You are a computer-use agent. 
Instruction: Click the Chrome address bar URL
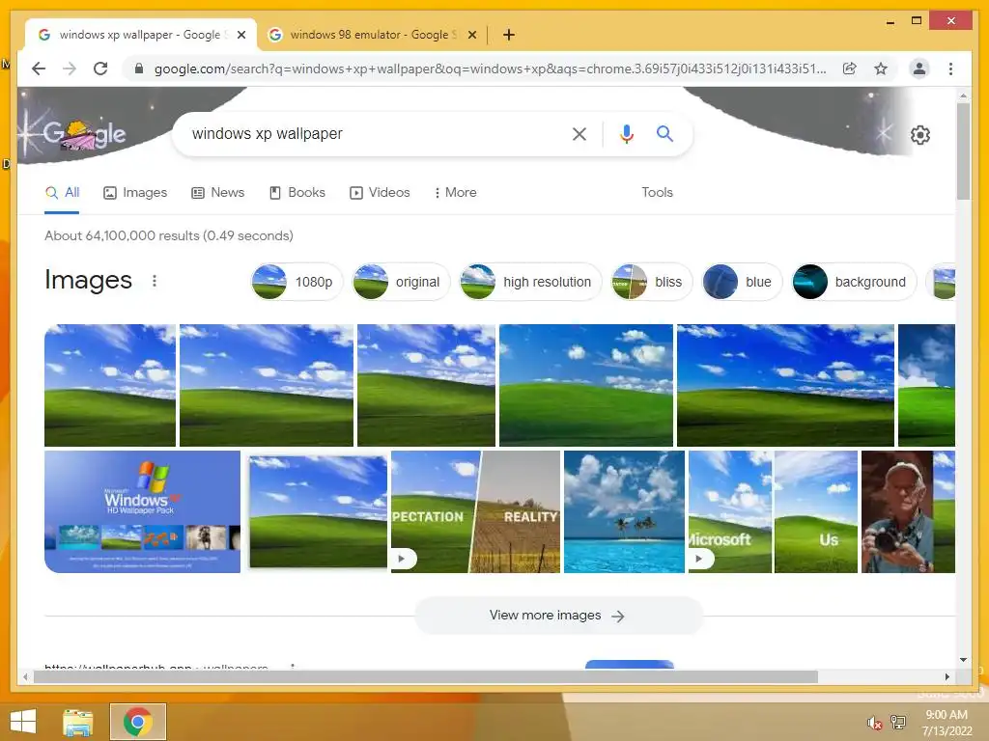[x=490, y=69]
